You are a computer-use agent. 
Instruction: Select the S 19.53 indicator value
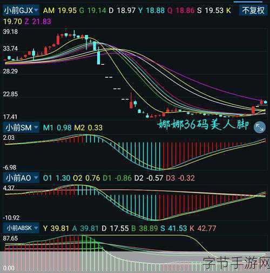click(x=210, y=10)
